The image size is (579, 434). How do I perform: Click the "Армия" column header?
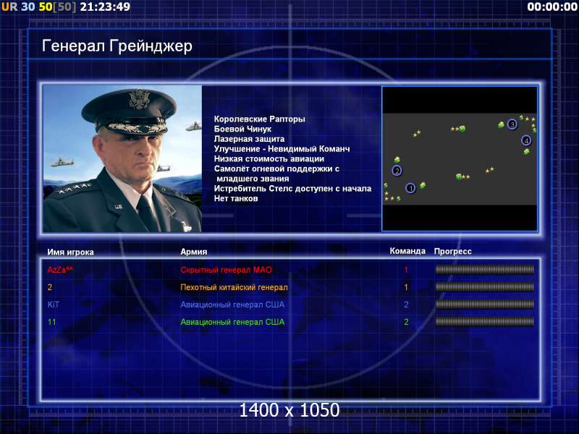(194, 252)
